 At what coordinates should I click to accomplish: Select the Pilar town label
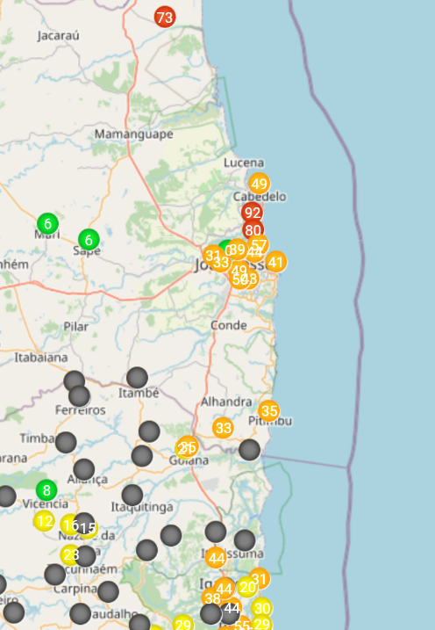point(75,327)
